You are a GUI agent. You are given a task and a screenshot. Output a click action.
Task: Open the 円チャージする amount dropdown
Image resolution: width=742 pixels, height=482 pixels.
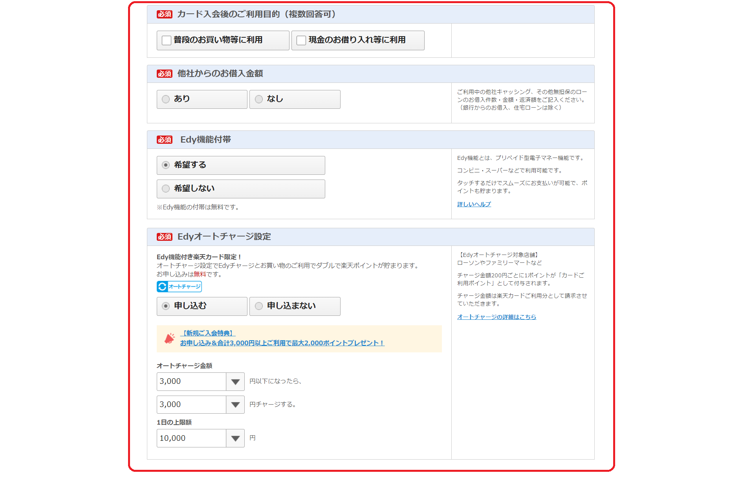pyautogui.click(x=200, y=404)
